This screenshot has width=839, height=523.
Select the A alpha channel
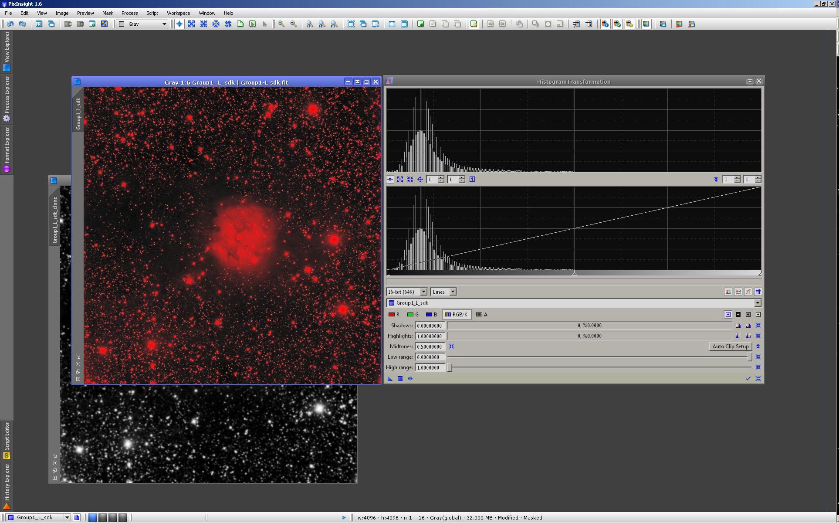point(481,315)
